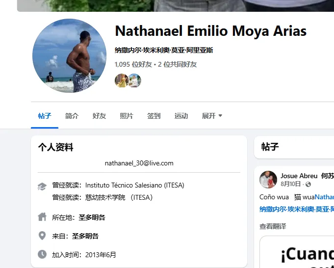334x268 pixels.
Task: Switch to the 简介 tab
Action: [72, 116]
